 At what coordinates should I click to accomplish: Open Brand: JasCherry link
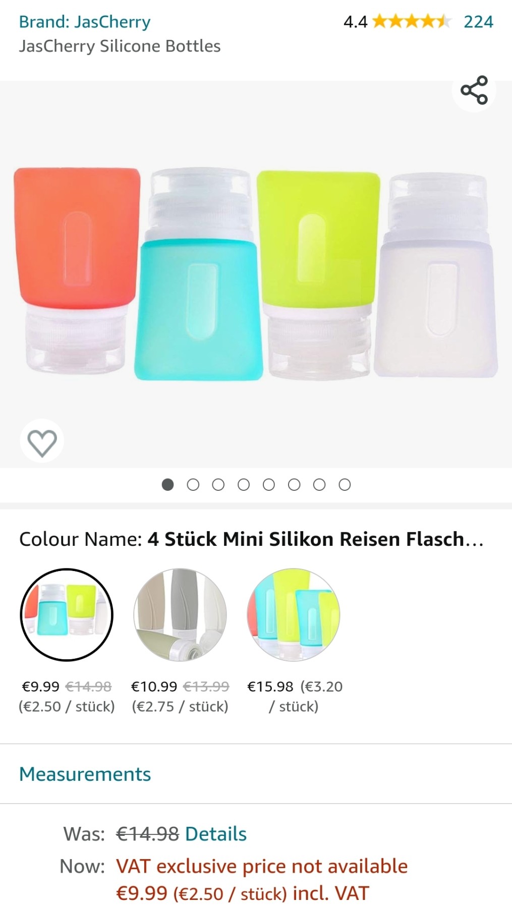85,22
